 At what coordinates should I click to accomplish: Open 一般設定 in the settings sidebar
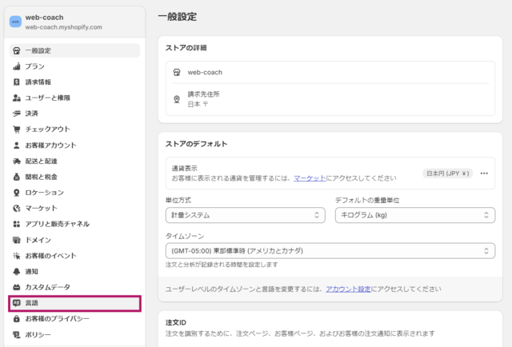point(74,50)
